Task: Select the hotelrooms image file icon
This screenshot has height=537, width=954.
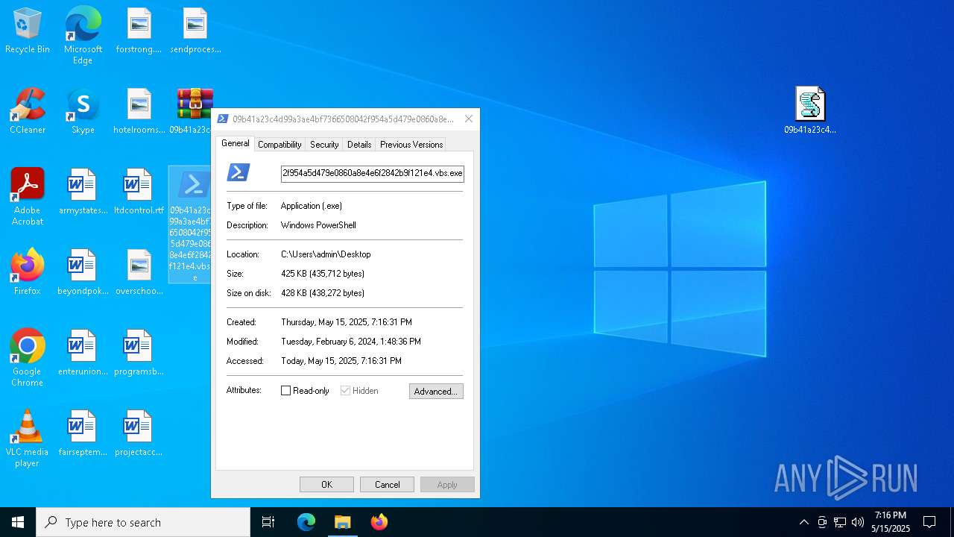Action: pyautogui.click(x=139, y=112)
